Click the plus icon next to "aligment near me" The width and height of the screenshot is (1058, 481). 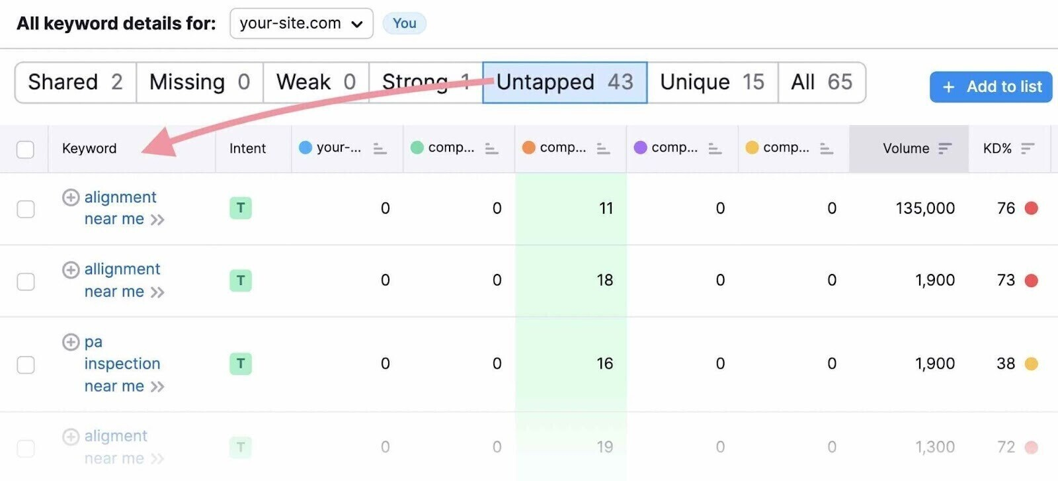(x=70, y=435)
